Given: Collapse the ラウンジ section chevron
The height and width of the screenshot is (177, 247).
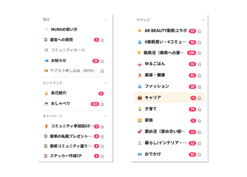Looking at the screenshot, I should pyautogui.click(x=203, y=20).
